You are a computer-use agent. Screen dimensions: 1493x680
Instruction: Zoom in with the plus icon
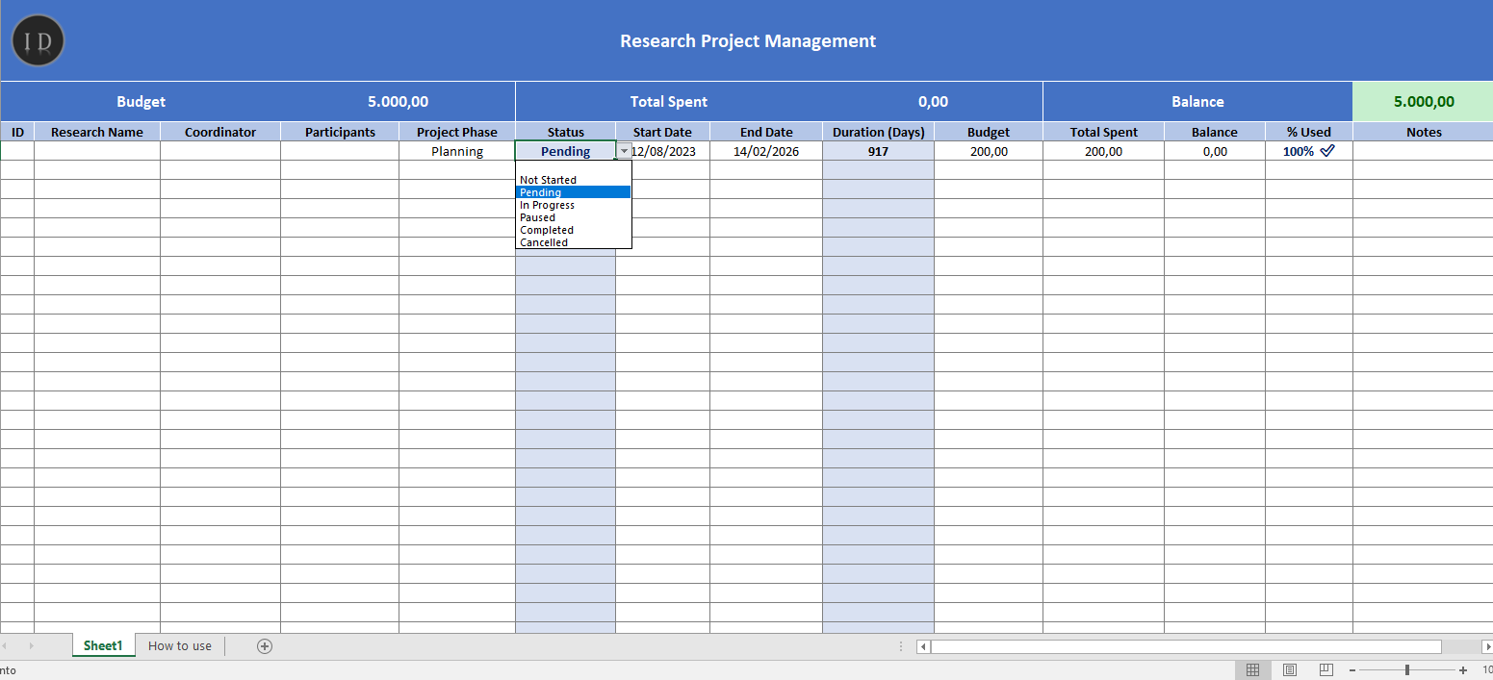(x=1463, y=670)
